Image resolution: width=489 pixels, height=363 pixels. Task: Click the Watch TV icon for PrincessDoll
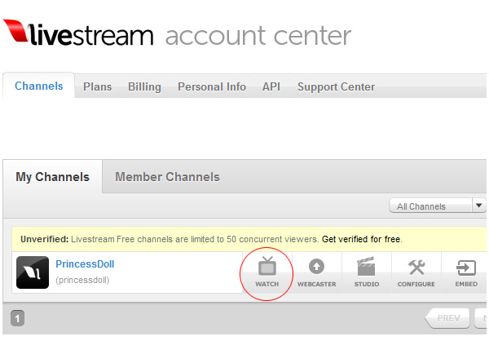coord(267,266)
